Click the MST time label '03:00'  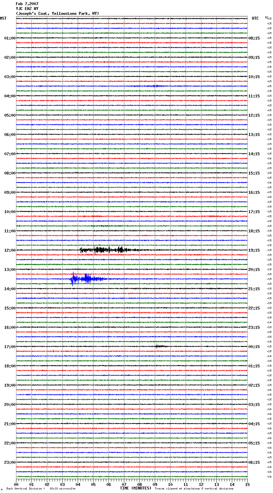coord(10,77)
